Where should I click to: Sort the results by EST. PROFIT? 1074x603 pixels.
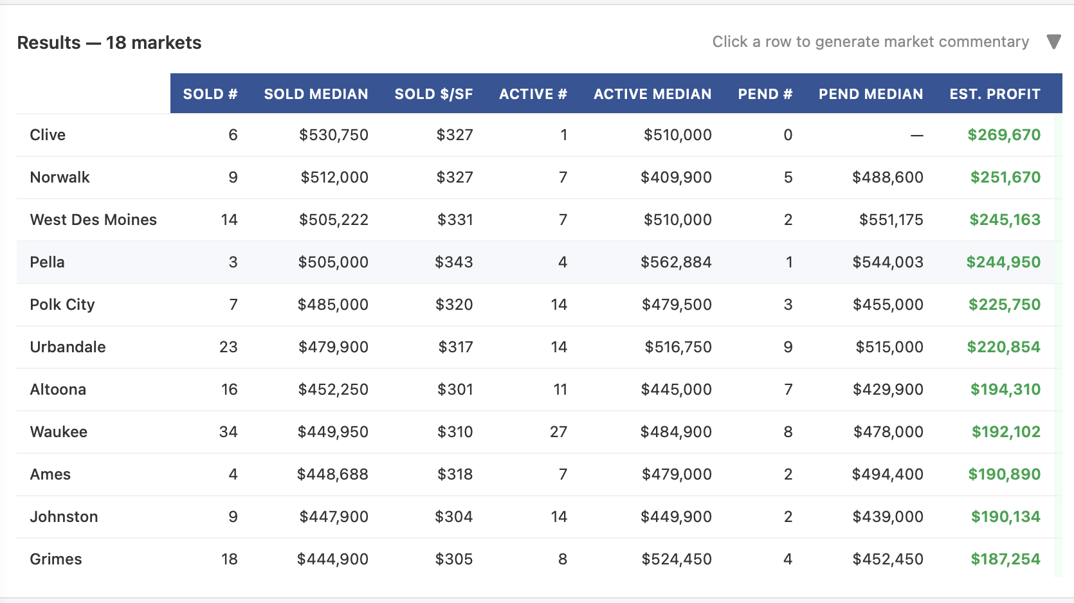tap(994, 93)
